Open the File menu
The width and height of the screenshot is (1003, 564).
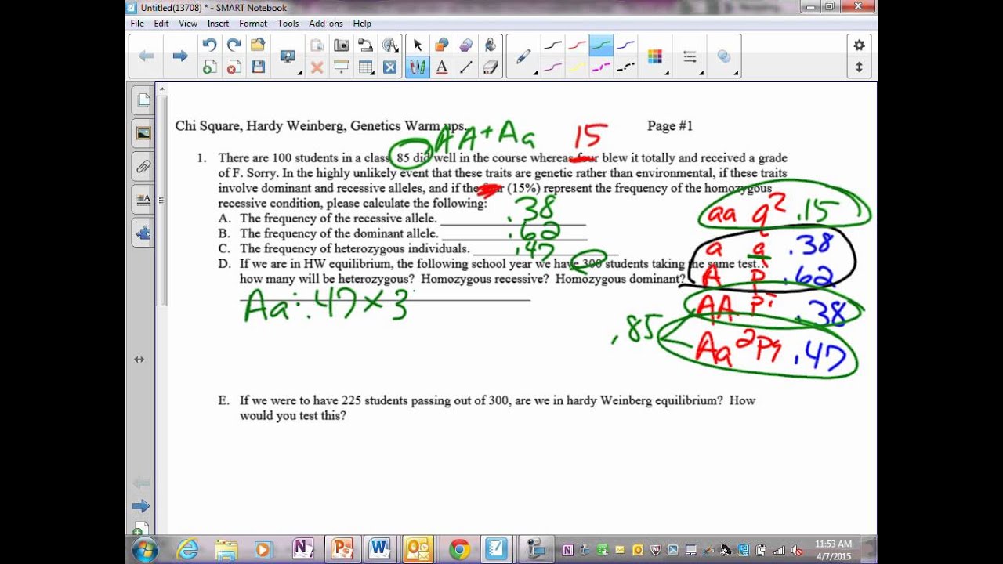[137, 23]
